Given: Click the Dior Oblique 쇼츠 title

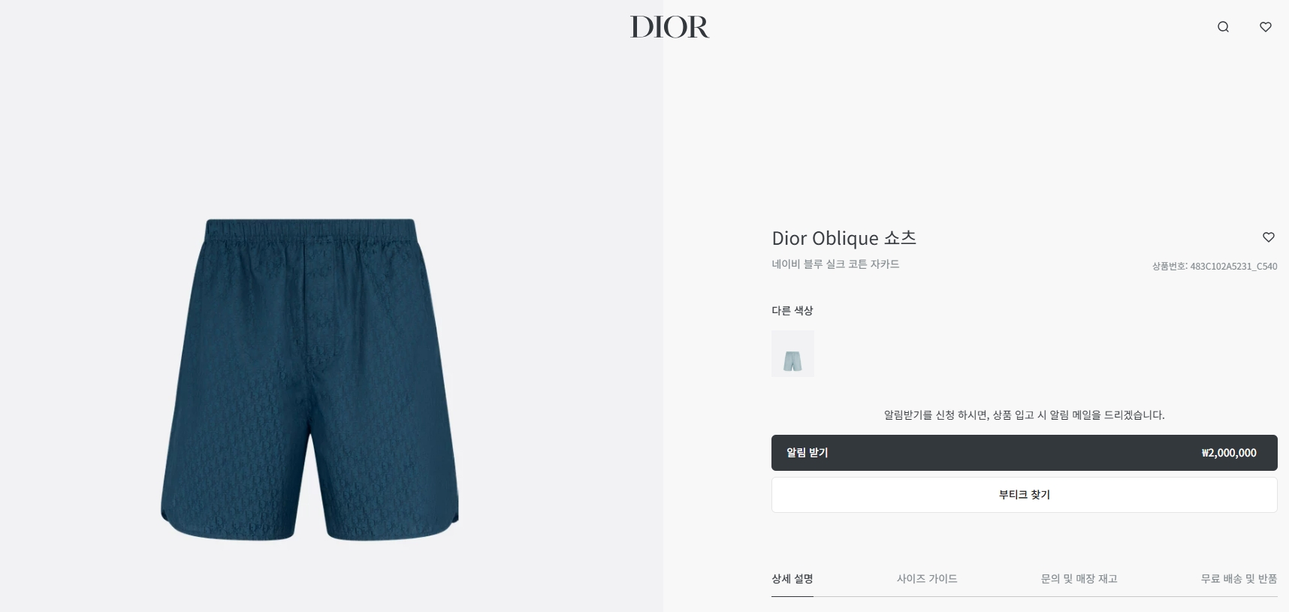Looking at the screenshot, I should [844, 238].
